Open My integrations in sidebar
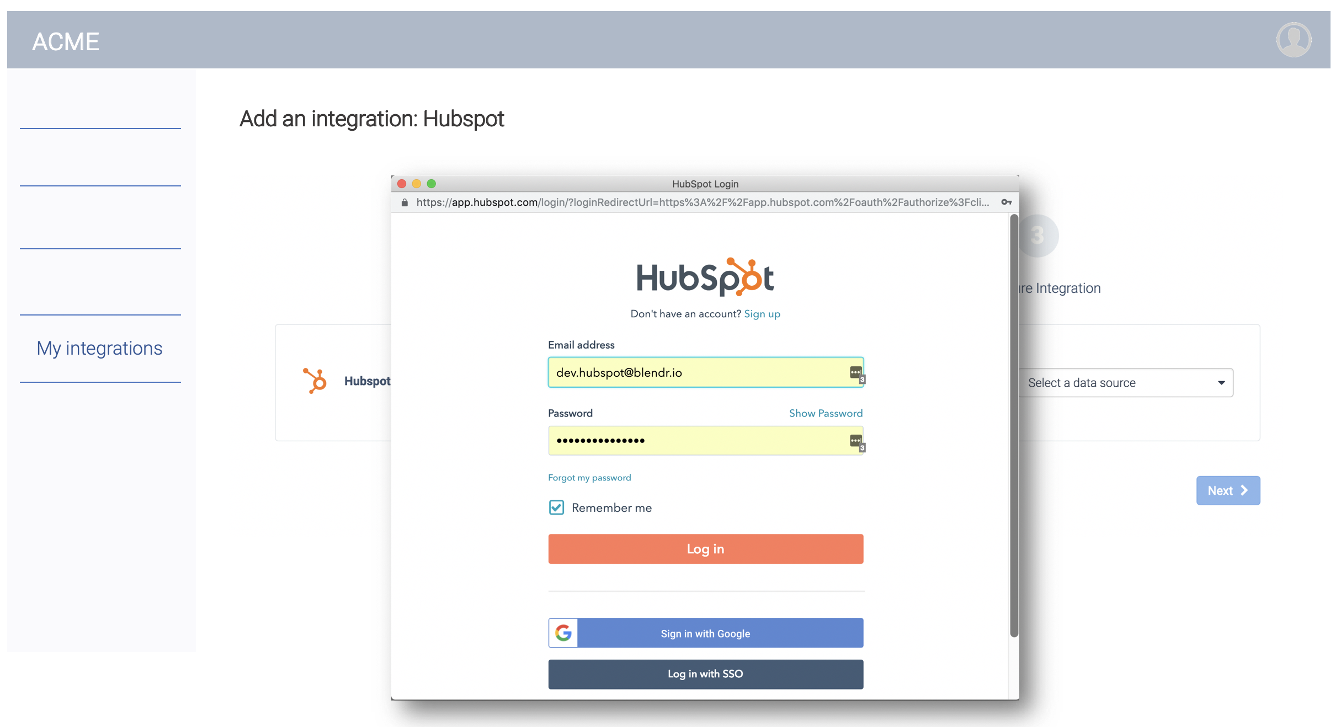The width and height of the screenshot is (1341, 727). (99, 348)
